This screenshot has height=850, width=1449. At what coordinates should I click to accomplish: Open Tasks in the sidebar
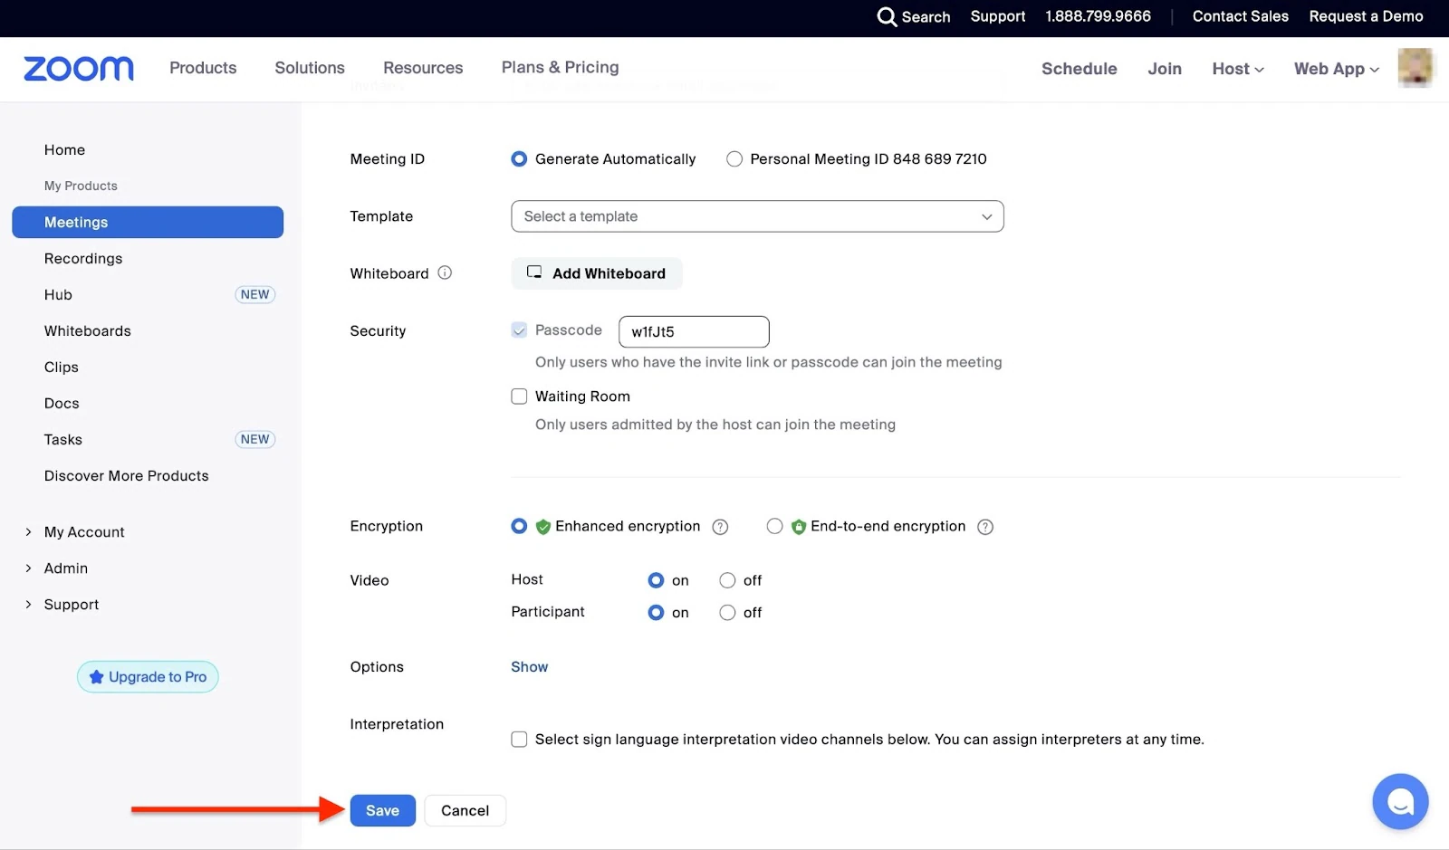point(63,440)
